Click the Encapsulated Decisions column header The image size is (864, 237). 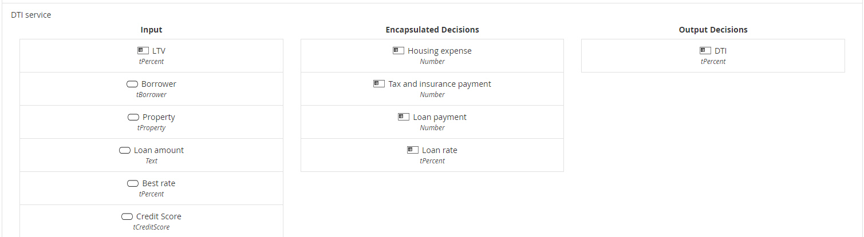tap(432, 30)
